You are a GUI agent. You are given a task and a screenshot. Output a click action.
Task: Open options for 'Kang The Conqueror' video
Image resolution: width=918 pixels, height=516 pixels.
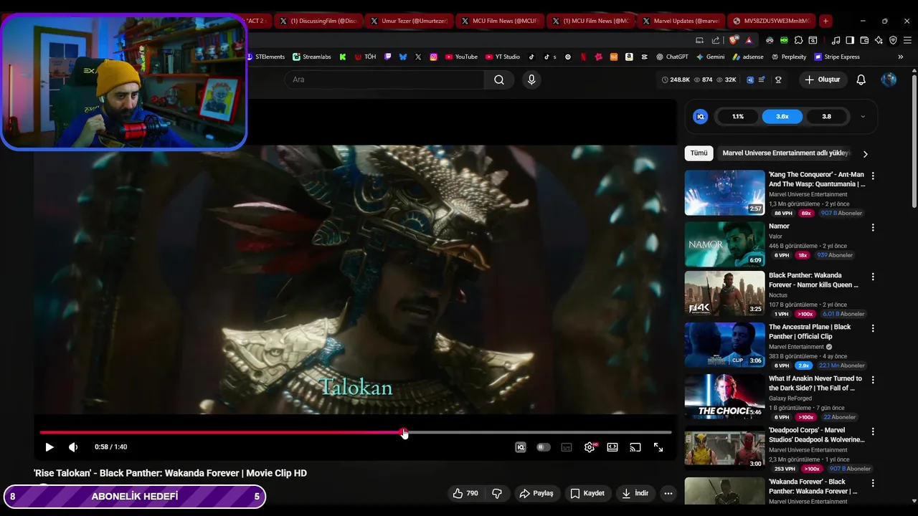tap(873, 176)
